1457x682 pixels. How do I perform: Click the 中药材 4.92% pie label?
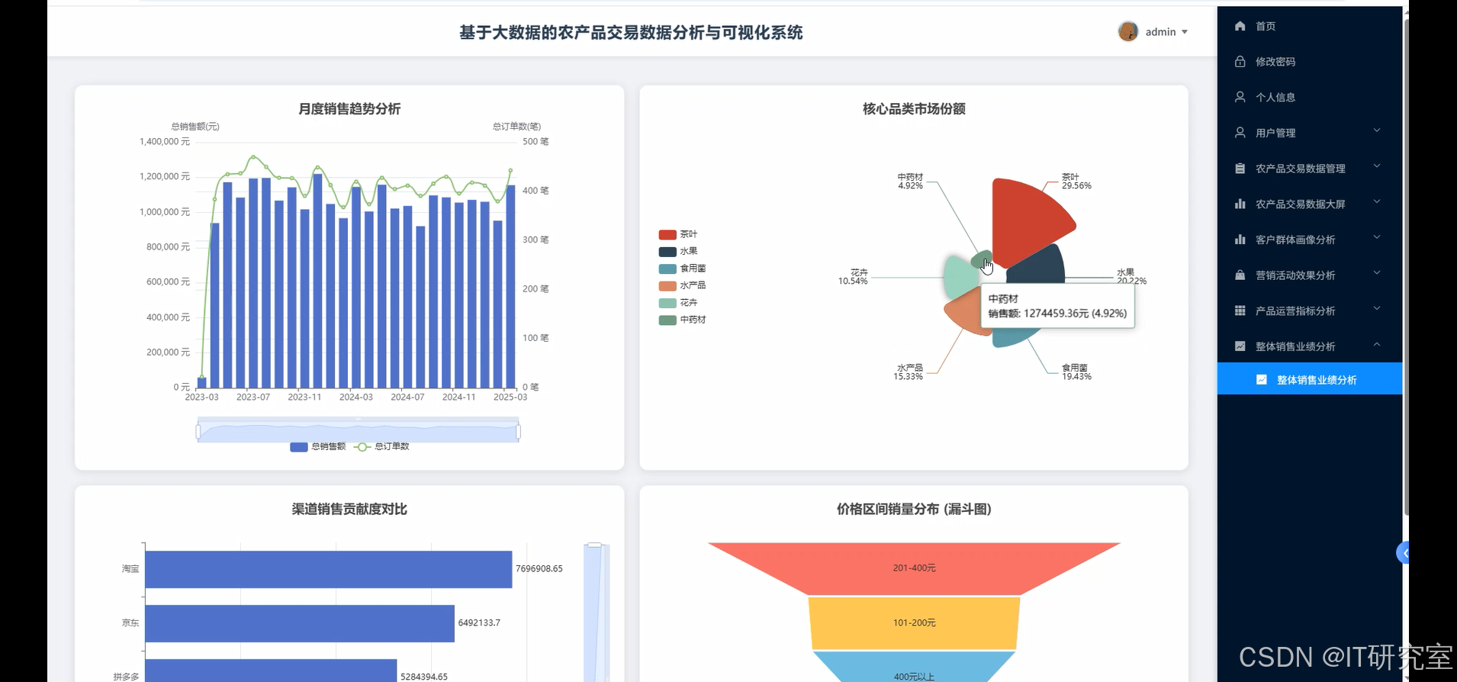pos(910,181)
